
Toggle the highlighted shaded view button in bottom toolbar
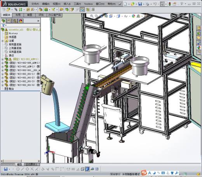87,169
